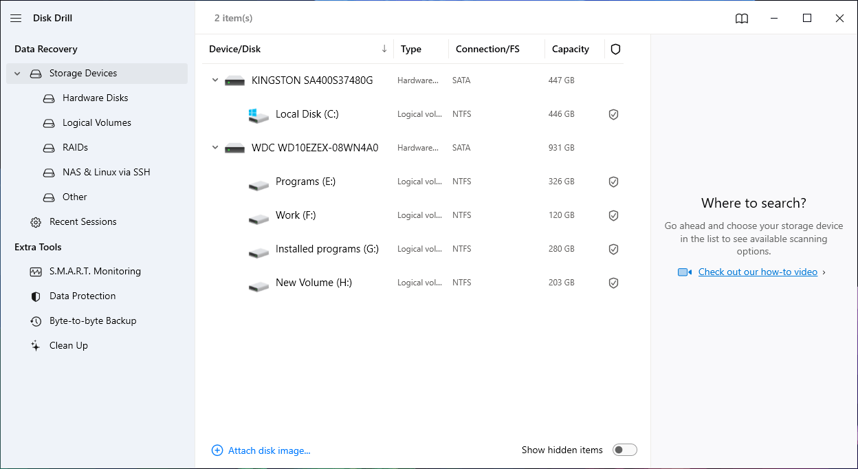The width and height of the screenshot is (858, 469).
Task: Toggle the Show hidden items switch
Action: click(625, 450)
